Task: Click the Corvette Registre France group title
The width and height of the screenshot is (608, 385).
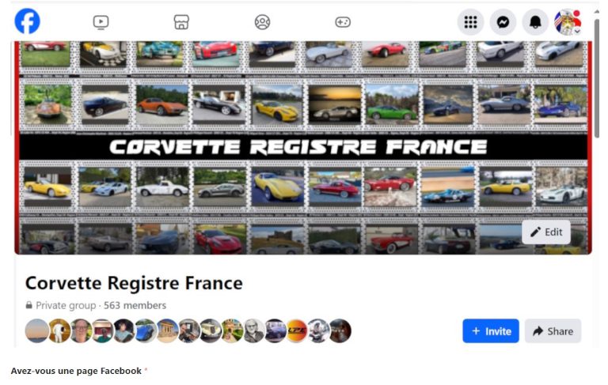Action: coord(134,283)
